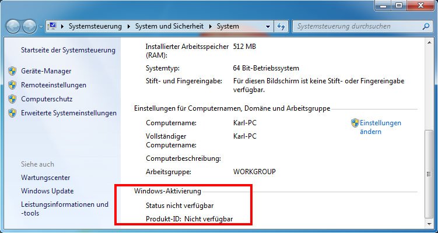438x233 pixels.
Task: Select Systemsteuerung in the breadcrumb
Action: coord(95,27)
